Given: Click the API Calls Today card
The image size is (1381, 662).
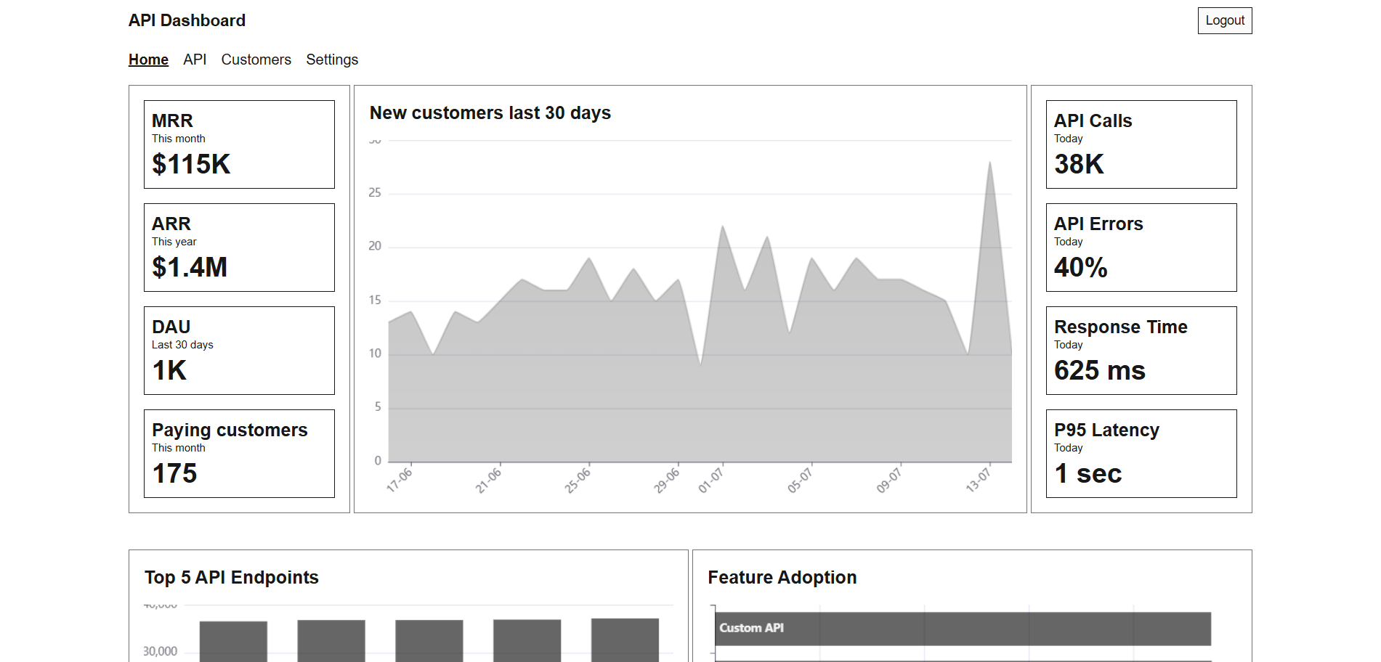Looking at the screenshot, I should 1141,144.
